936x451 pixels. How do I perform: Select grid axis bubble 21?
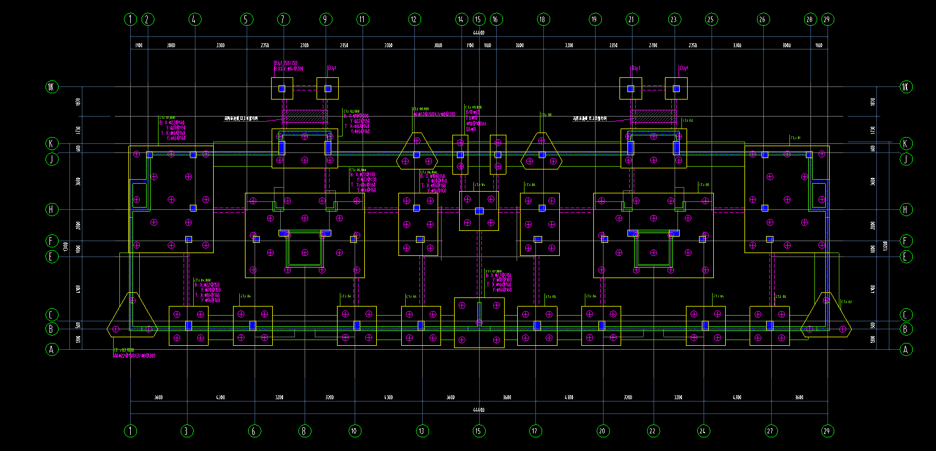coord(632,19)
